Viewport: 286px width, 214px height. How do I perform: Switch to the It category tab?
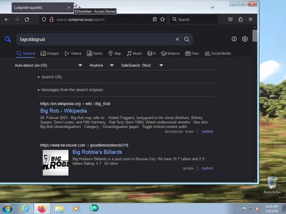[151, 53]
